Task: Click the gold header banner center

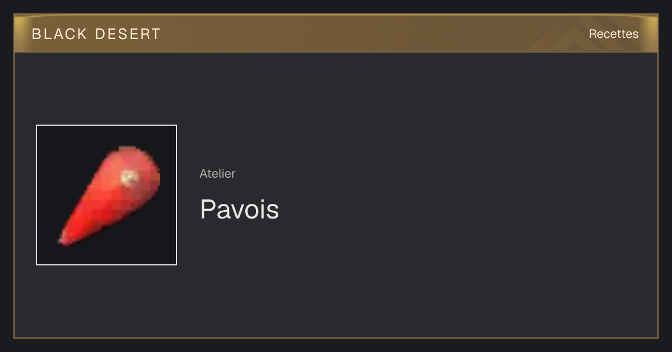Action: (x=336, y=34)
